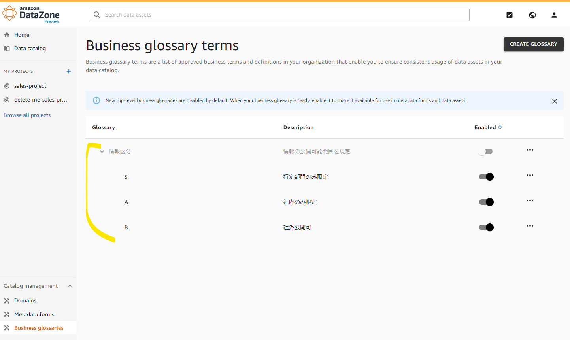Click the Description column header
This screenshot has width=570, height=340.
[x=298, y=127]
